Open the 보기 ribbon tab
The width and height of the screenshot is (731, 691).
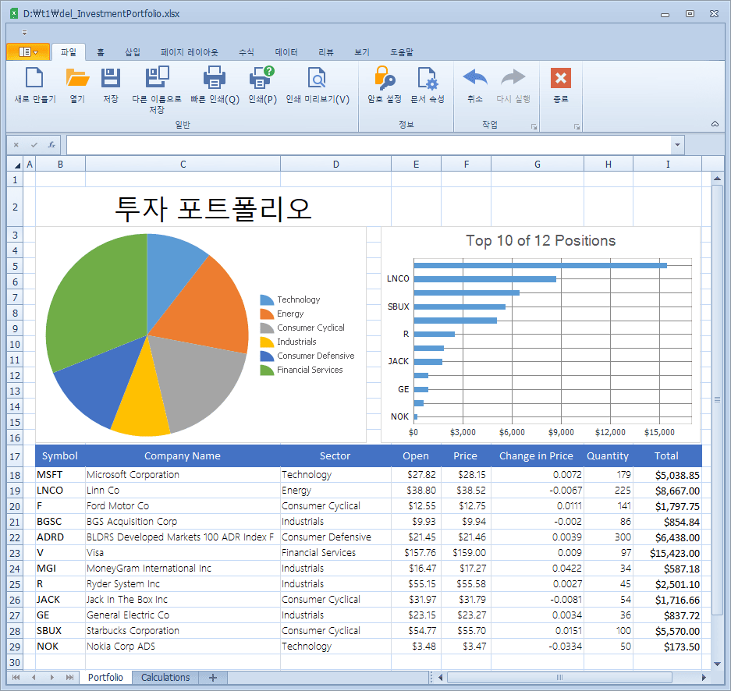tap(362, 52)
